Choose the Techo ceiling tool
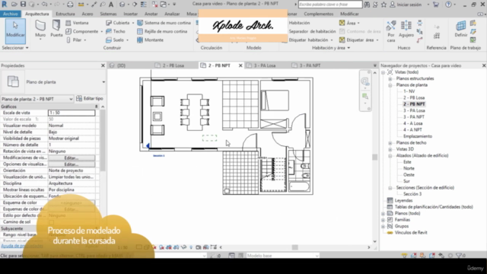This screenshot has width=487, height=274. 116,31
